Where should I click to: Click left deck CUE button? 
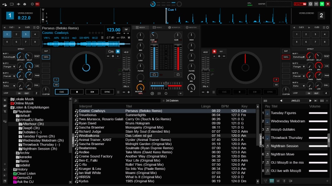coord(61,92)
